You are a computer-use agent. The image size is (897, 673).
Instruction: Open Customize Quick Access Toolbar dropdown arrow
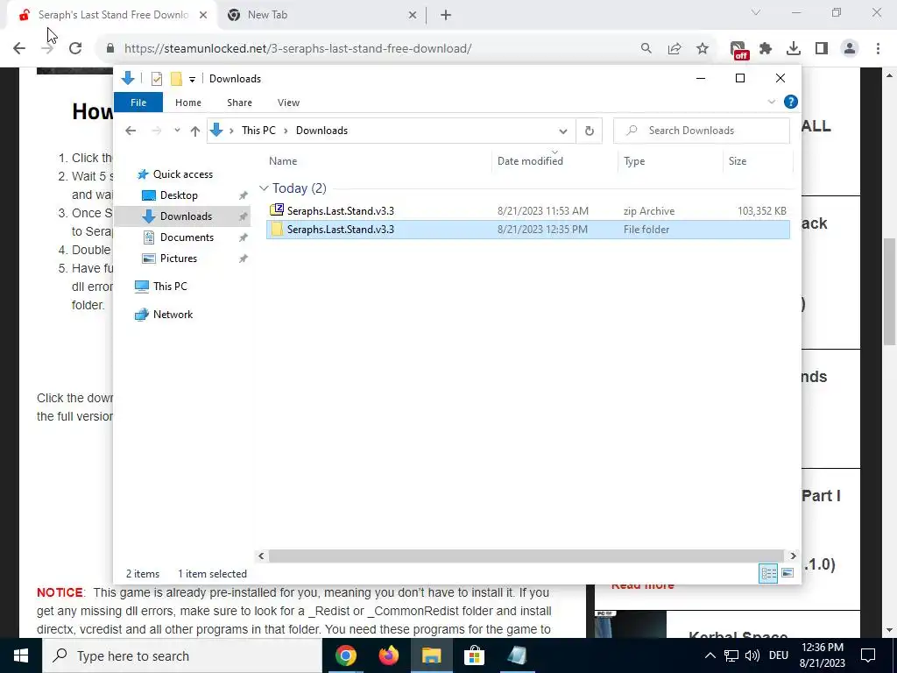192,79
